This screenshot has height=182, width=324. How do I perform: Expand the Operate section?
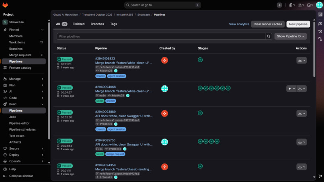24,161
